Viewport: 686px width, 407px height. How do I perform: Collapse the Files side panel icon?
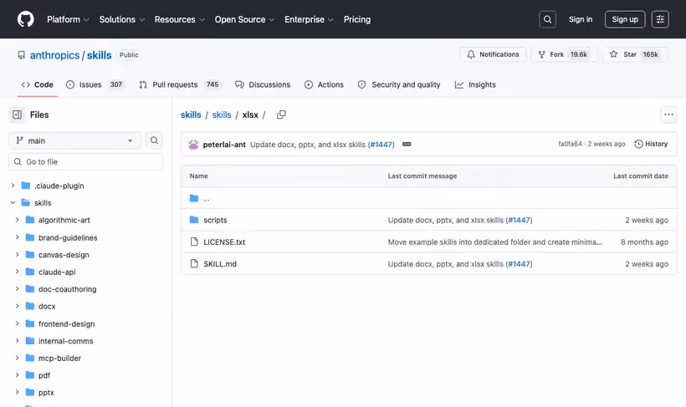(x=17, y=114)
